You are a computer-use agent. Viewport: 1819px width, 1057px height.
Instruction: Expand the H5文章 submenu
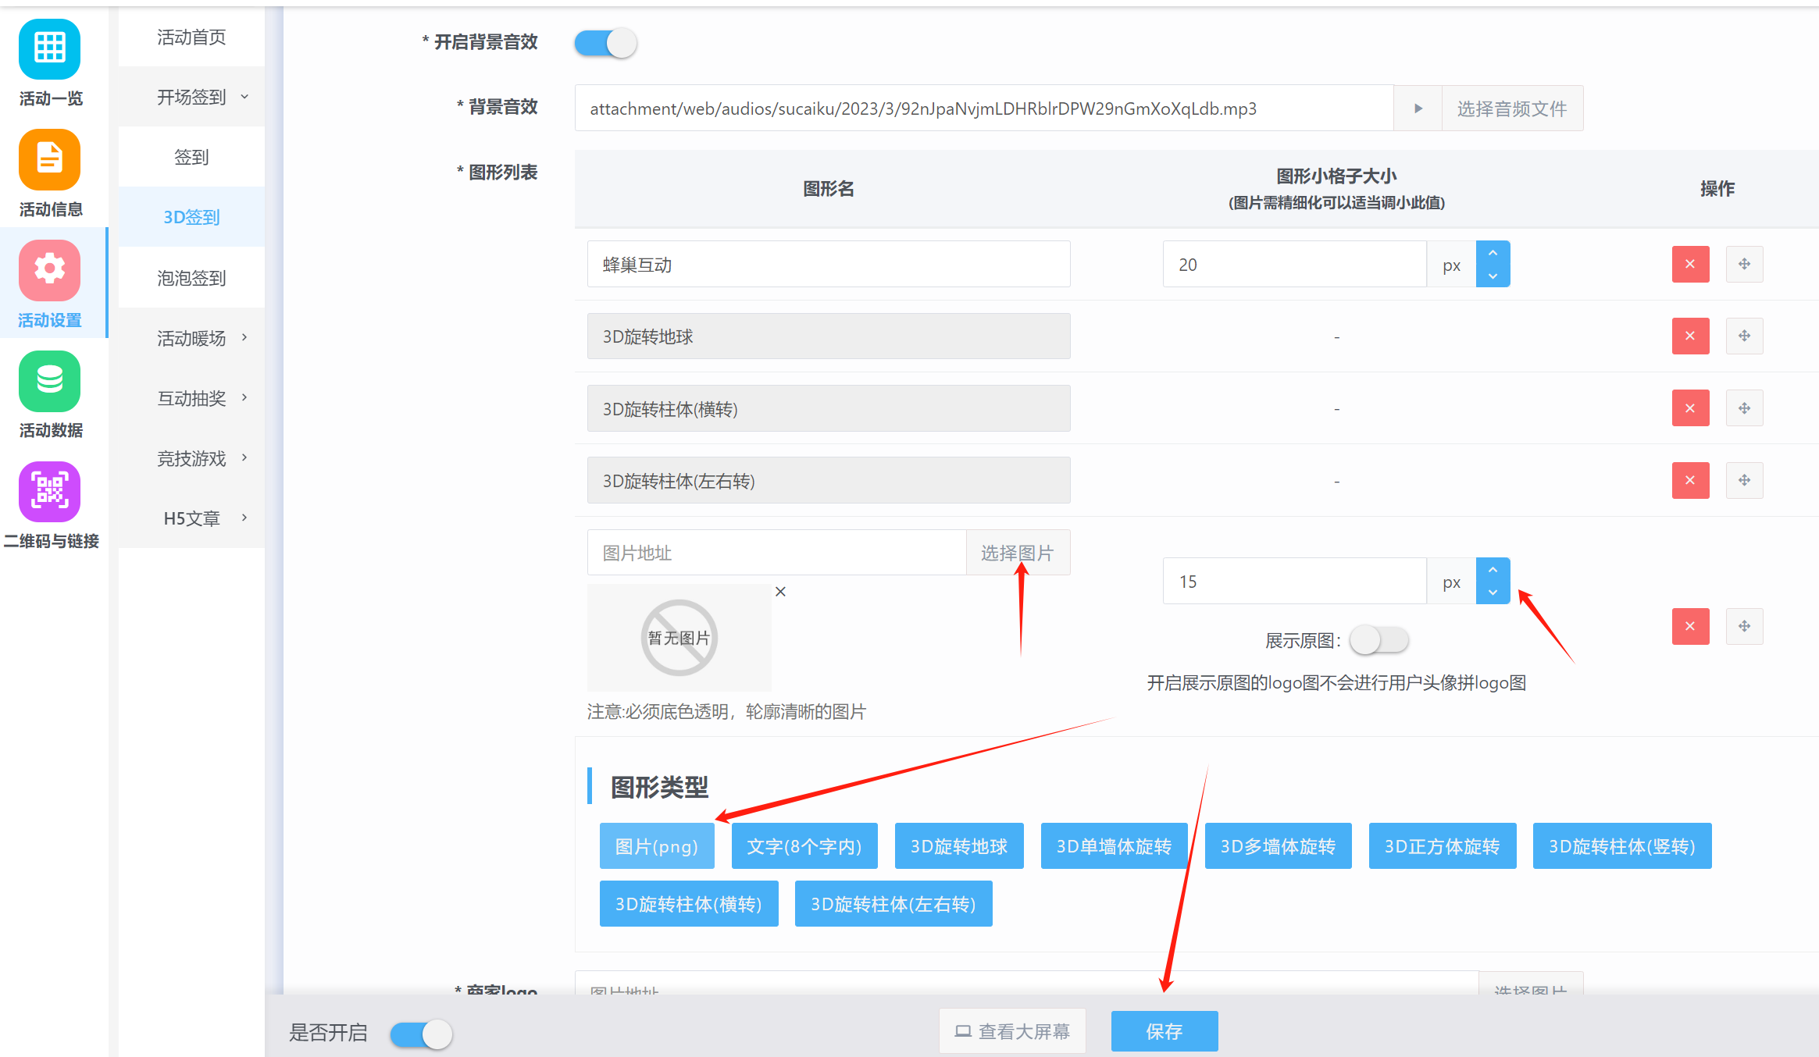[x=191, y=518]
